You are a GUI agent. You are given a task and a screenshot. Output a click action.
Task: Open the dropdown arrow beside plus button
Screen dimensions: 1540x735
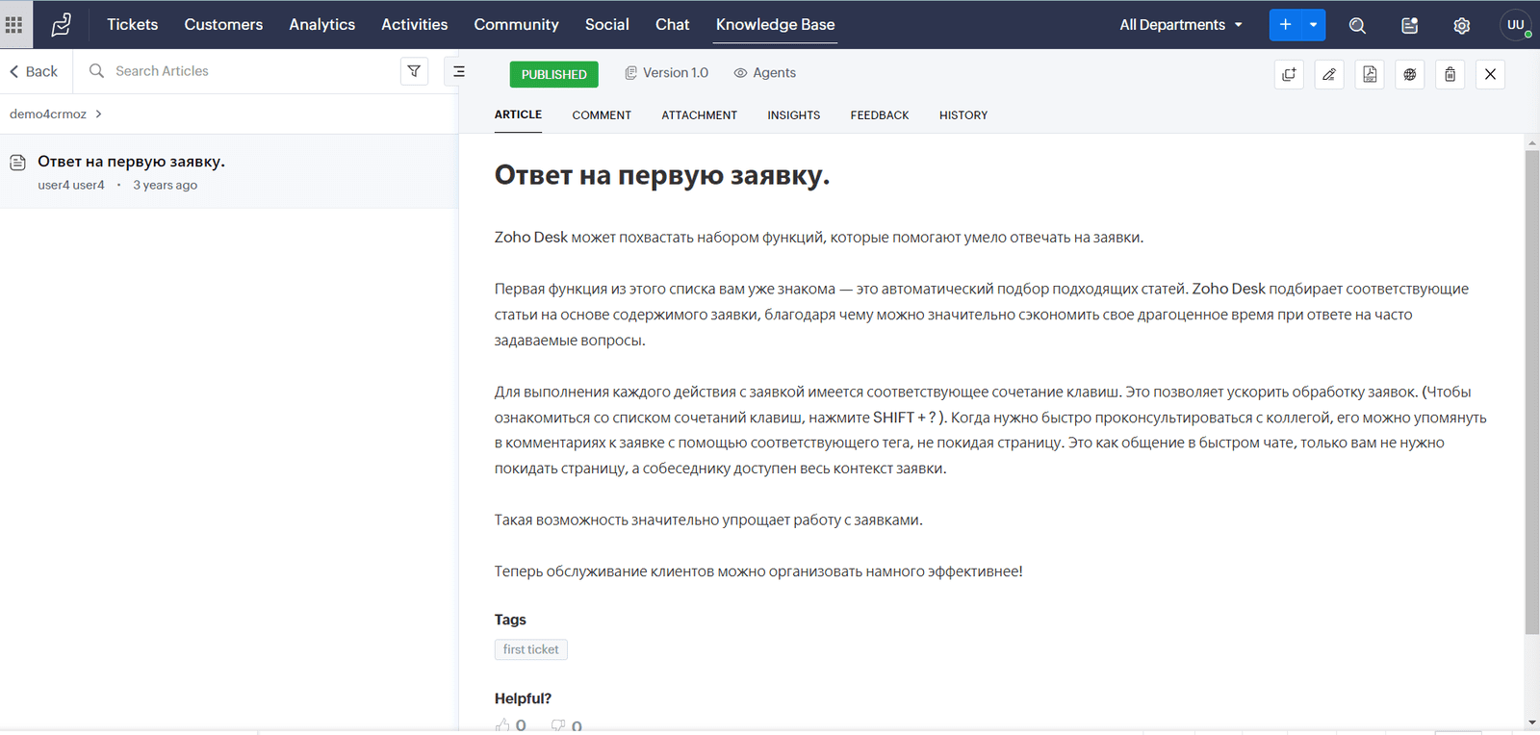pyautogui.click(x=1313, y=25)
